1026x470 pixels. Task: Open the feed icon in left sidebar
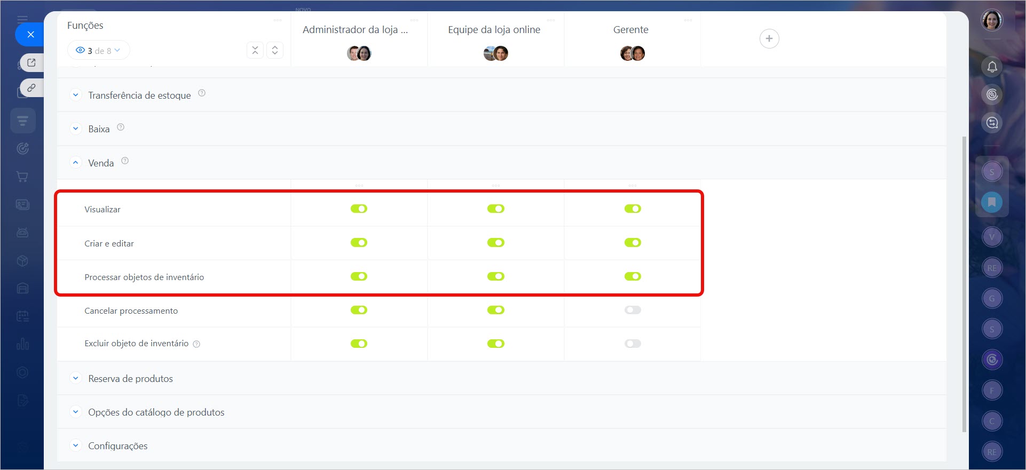(x=23, y=121)
